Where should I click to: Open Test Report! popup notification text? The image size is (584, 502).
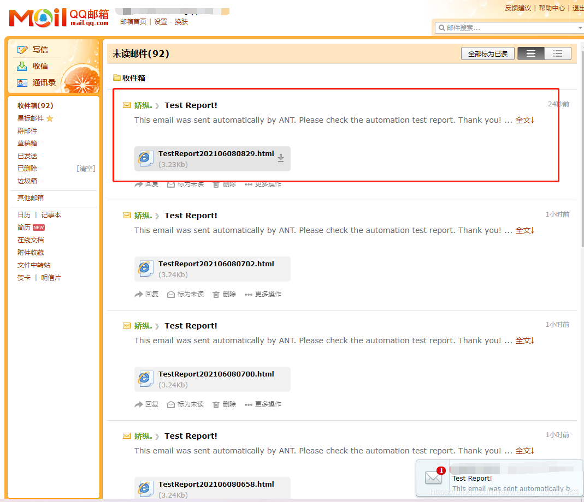pos(472,478)
